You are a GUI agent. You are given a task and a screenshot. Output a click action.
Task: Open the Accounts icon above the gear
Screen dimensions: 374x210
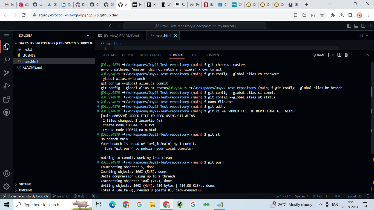7,173
